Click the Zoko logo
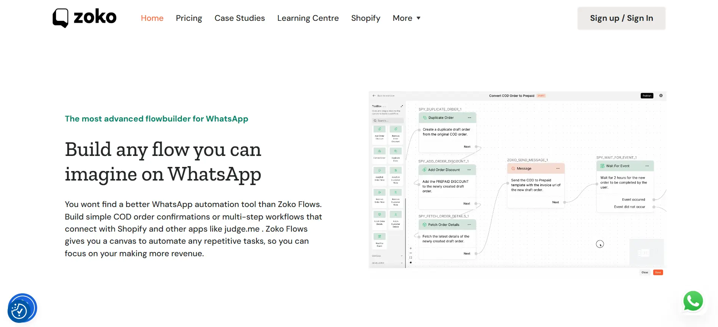718x327 pixels. [x=84, y=18]
